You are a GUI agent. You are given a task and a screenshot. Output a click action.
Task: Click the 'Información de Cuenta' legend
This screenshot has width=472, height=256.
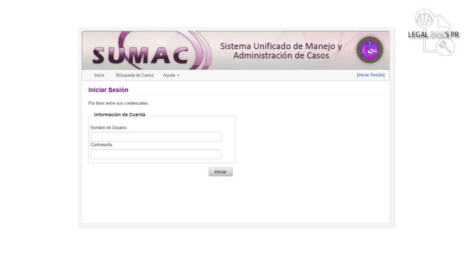(x=120, y=114)
